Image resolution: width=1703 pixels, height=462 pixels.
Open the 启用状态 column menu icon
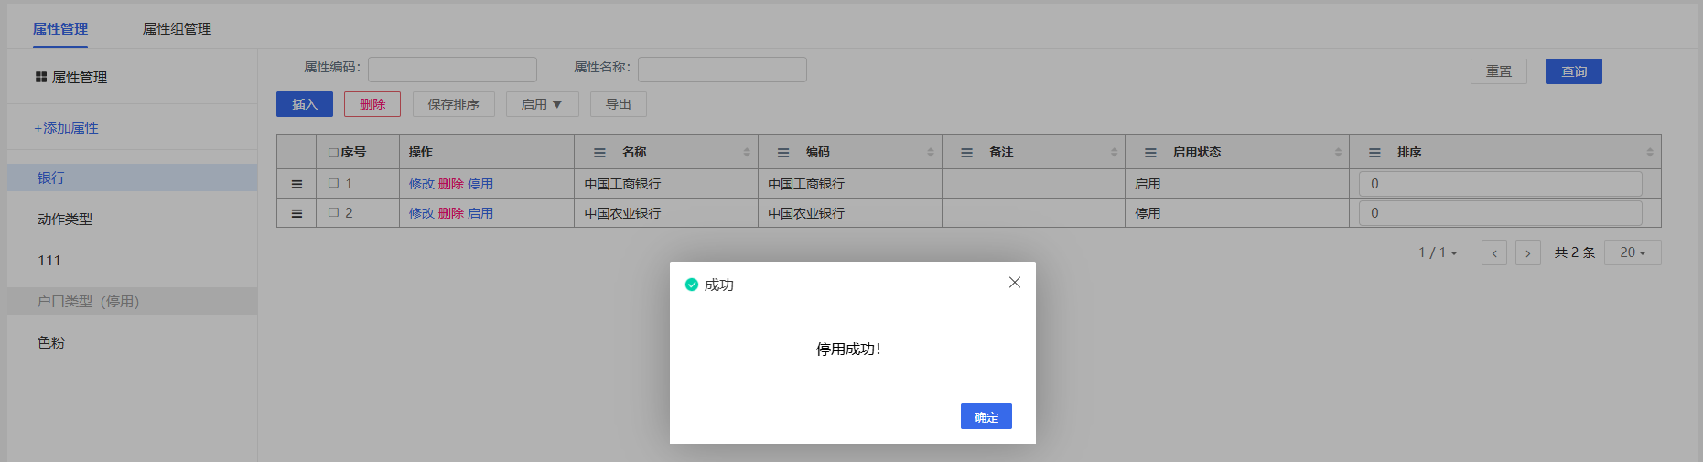pyautogui.click(x=1150, y=153)
